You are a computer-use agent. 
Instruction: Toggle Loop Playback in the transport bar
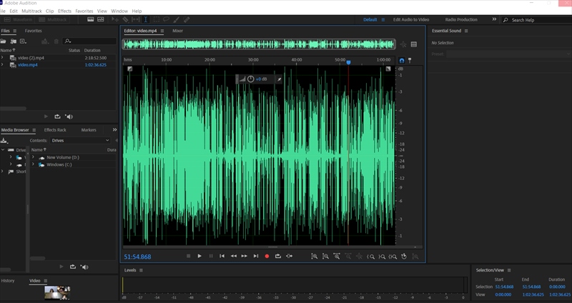277,256
